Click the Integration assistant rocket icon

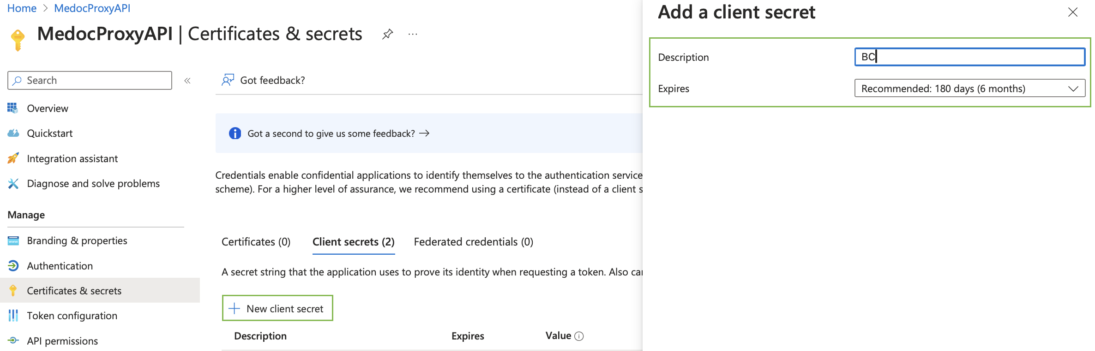click(x=13, y=158)
